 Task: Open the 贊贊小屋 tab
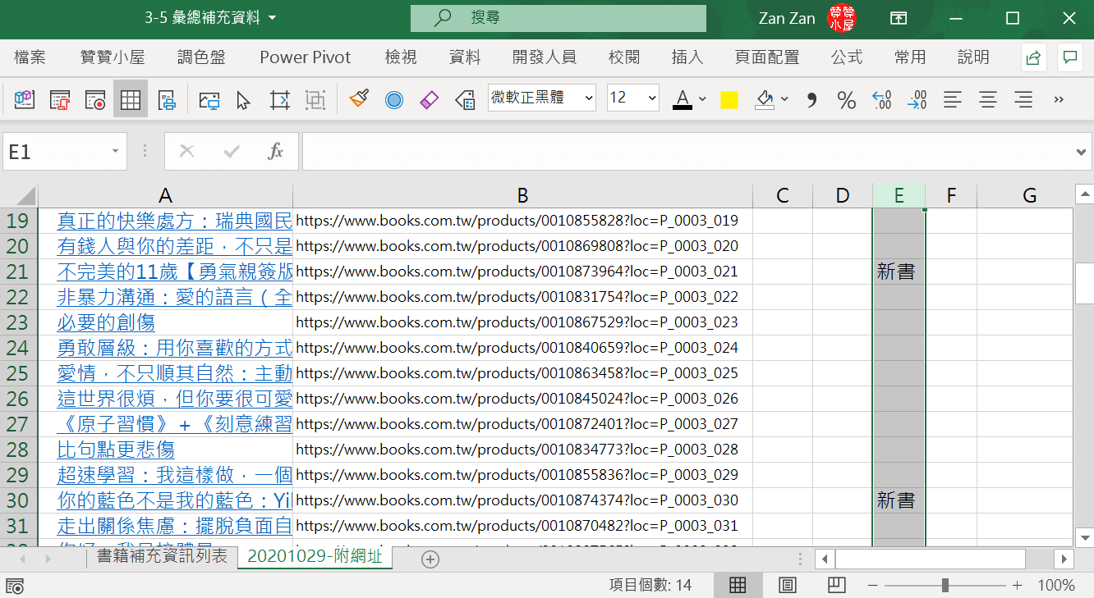(x=113, y=57)
